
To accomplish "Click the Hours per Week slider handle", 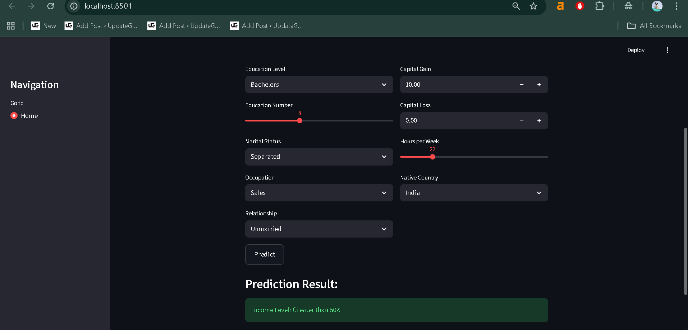I will click(432, 157).
